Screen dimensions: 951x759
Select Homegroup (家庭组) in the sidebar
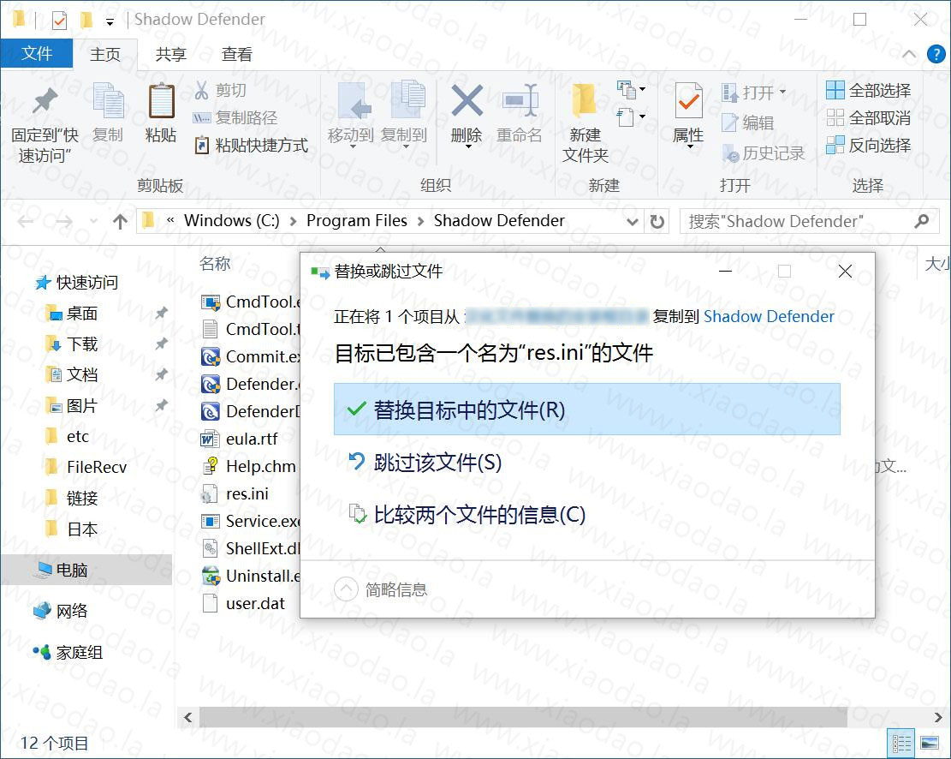click(x=68, y=653)
